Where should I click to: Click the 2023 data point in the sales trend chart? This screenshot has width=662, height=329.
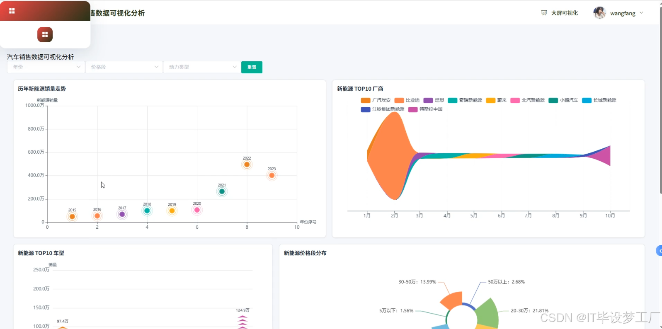272,175
